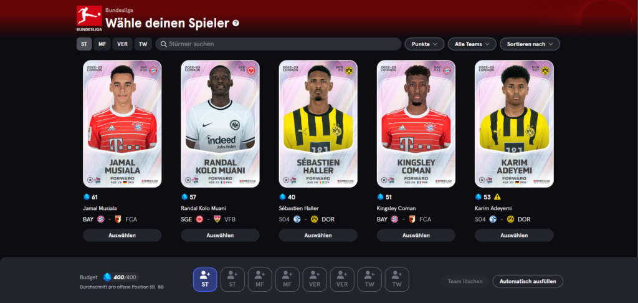The width and height of the screenshot is (638, 303).
Task: Click warning triangle icon next to Karim Adeyemi
Action: [x=497, y=197]
